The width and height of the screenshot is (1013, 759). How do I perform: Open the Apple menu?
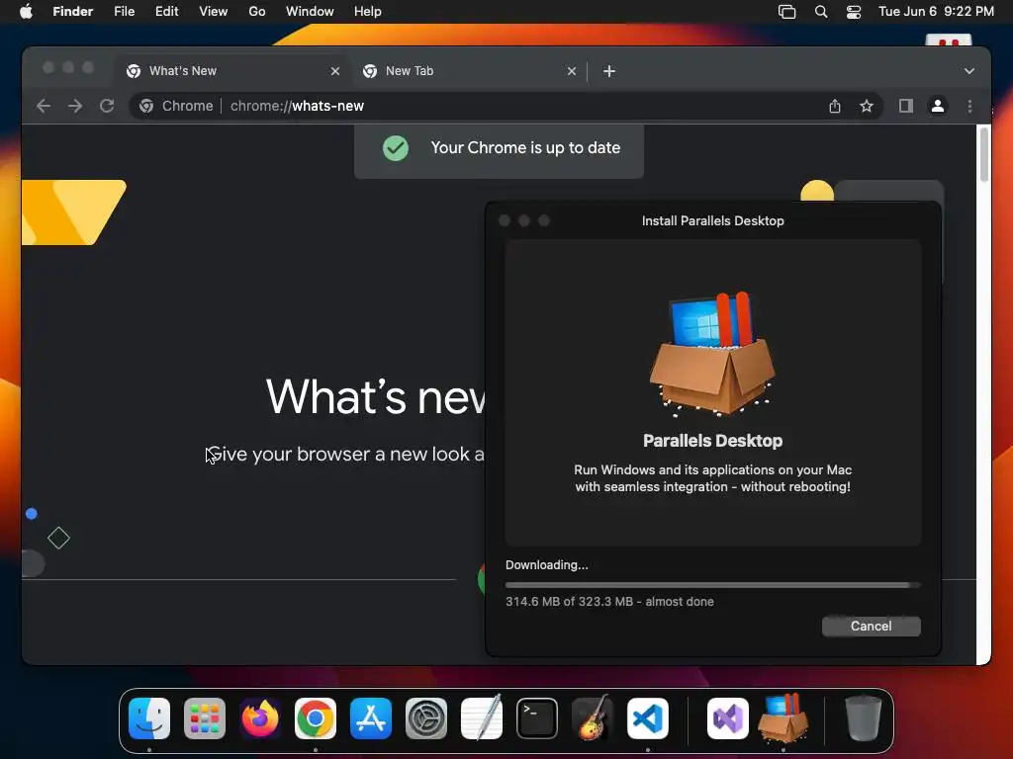pyautogui.click(x=26, y=12)
